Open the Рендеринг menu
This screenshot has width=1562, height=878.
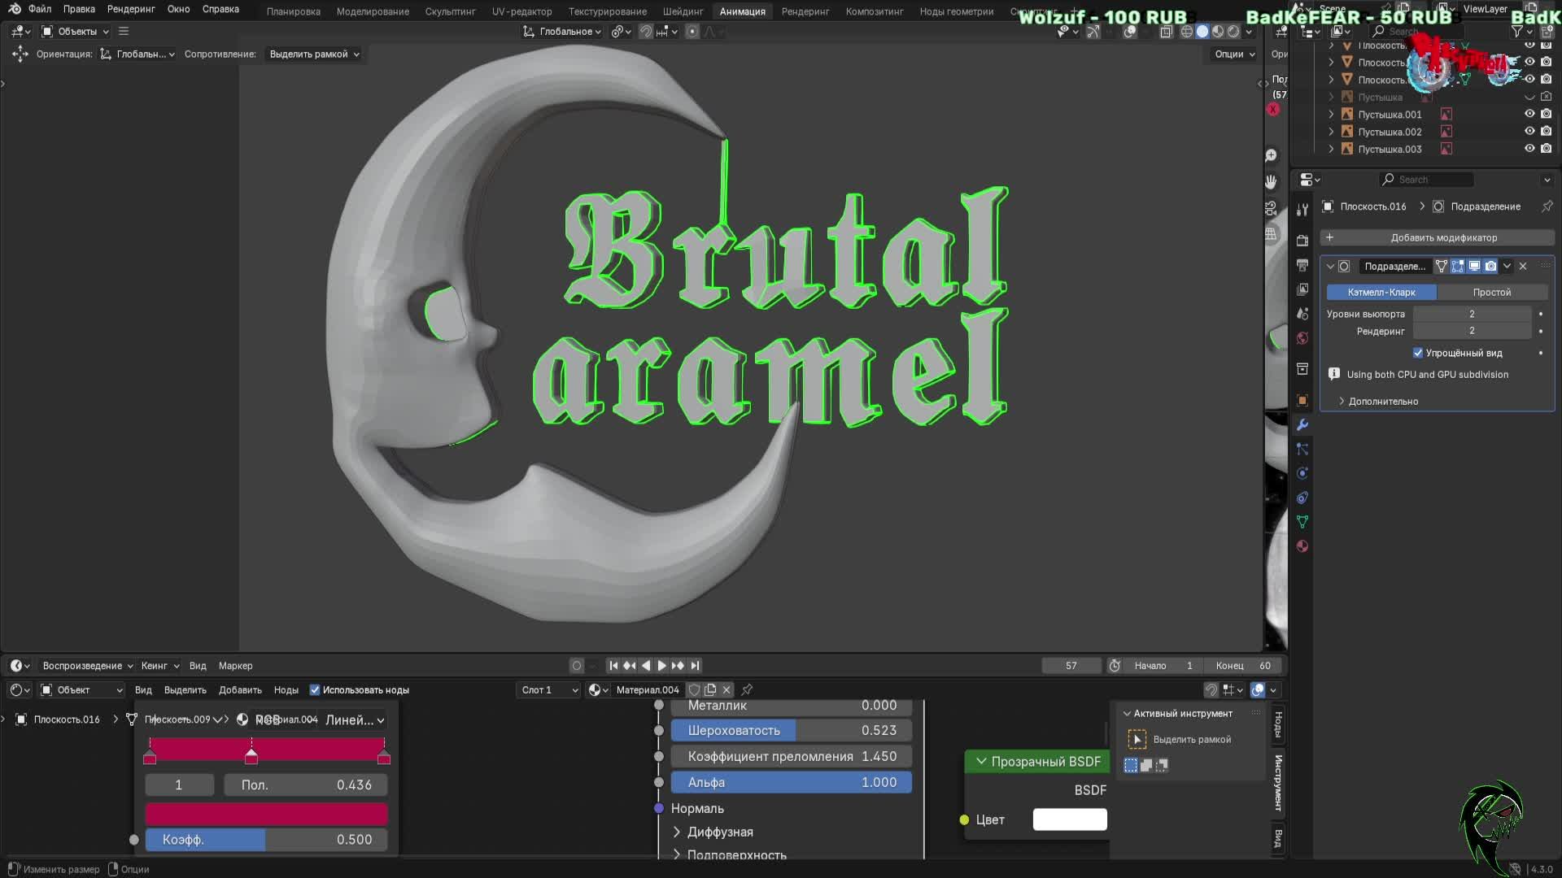tap(130, 9)
